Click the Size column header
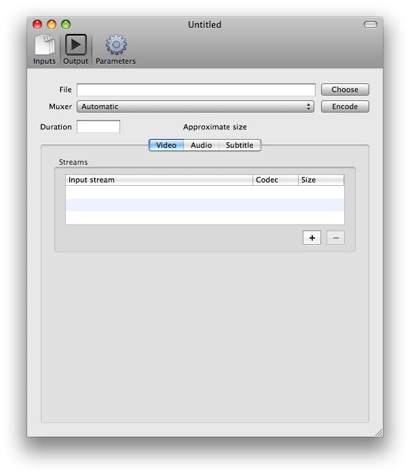 (x=321, y=180)
